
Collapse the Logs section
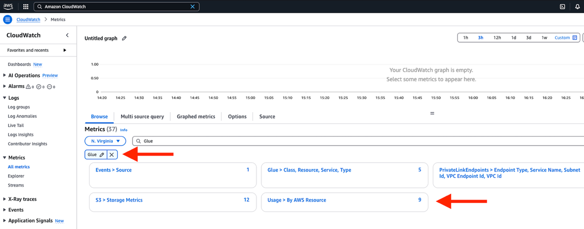(x=4, y=98)
